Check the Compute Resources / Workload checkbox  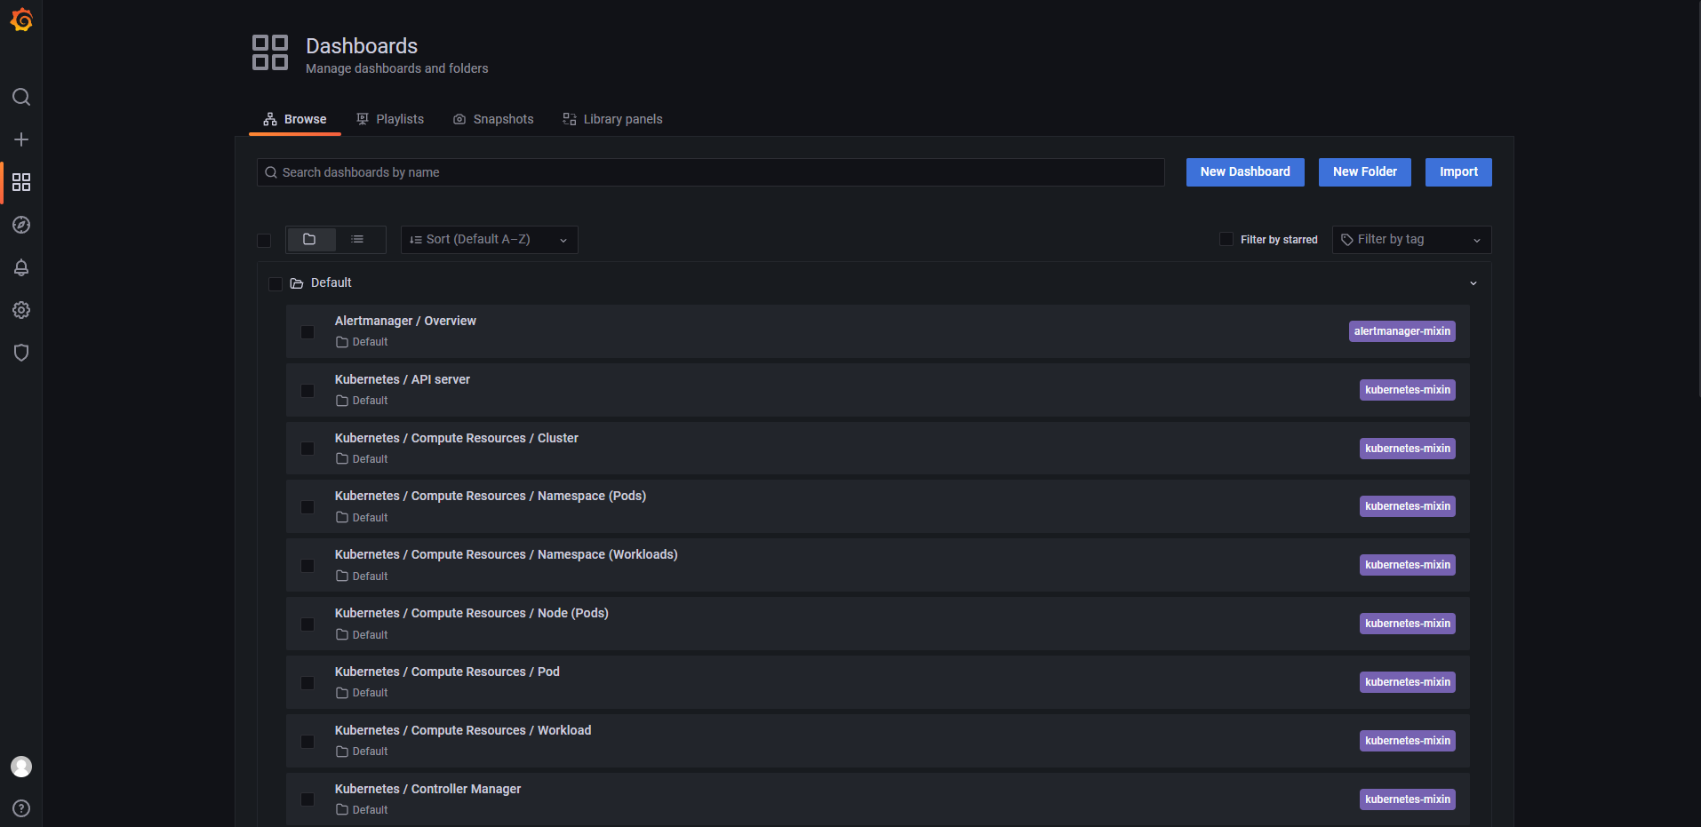point(307,742)
